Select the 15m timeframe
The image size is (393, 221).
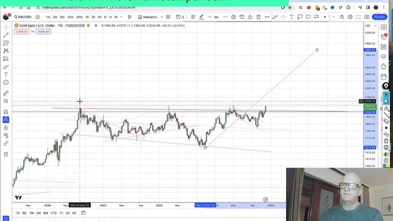[71, 17]
